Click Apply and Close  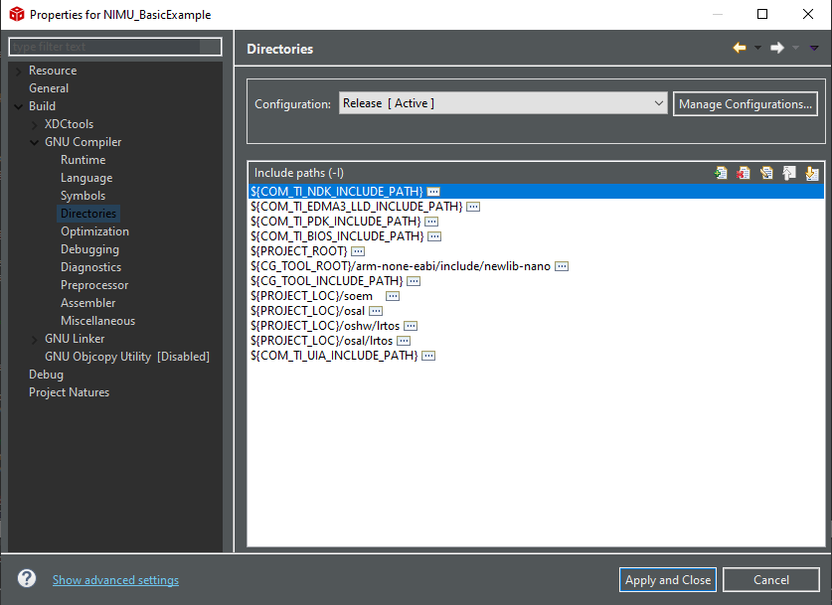click(x=668, y=580)
